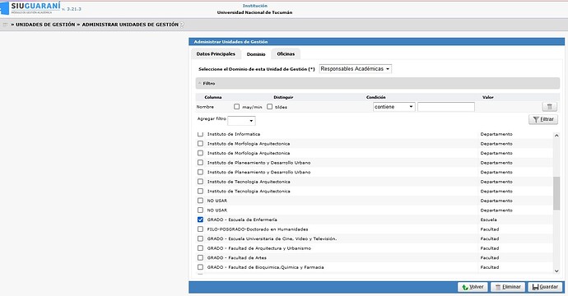Check Escuela Universitaria de Cine, Video checkbox

click(x=200, y=238)
